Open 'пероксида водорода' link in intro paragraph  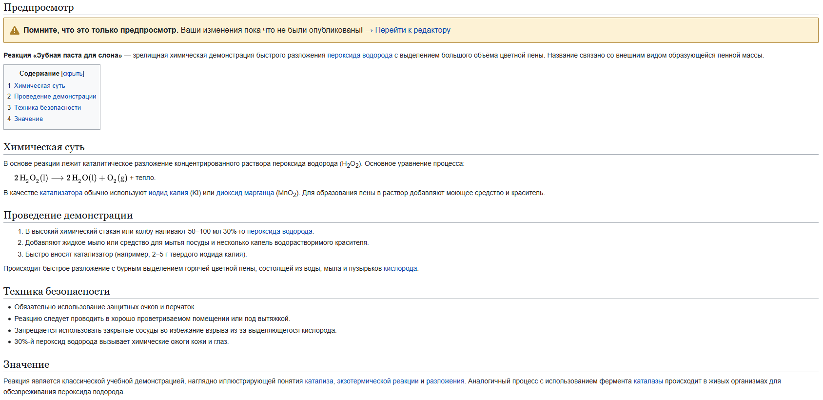click(x=359, y=56)
